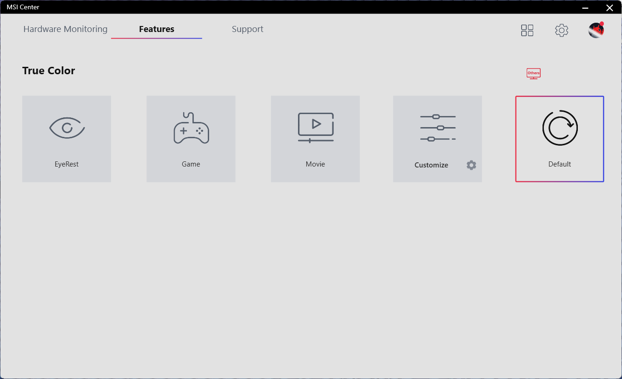Minimize the MSI Center window
Image resolution: width=622 pixels, height=379 pixels.
[585, 7]
